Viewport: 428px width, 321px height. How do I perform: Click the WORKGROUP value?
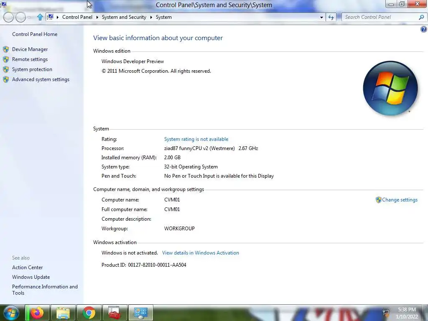pyautogui.click(x=179, y=229)
